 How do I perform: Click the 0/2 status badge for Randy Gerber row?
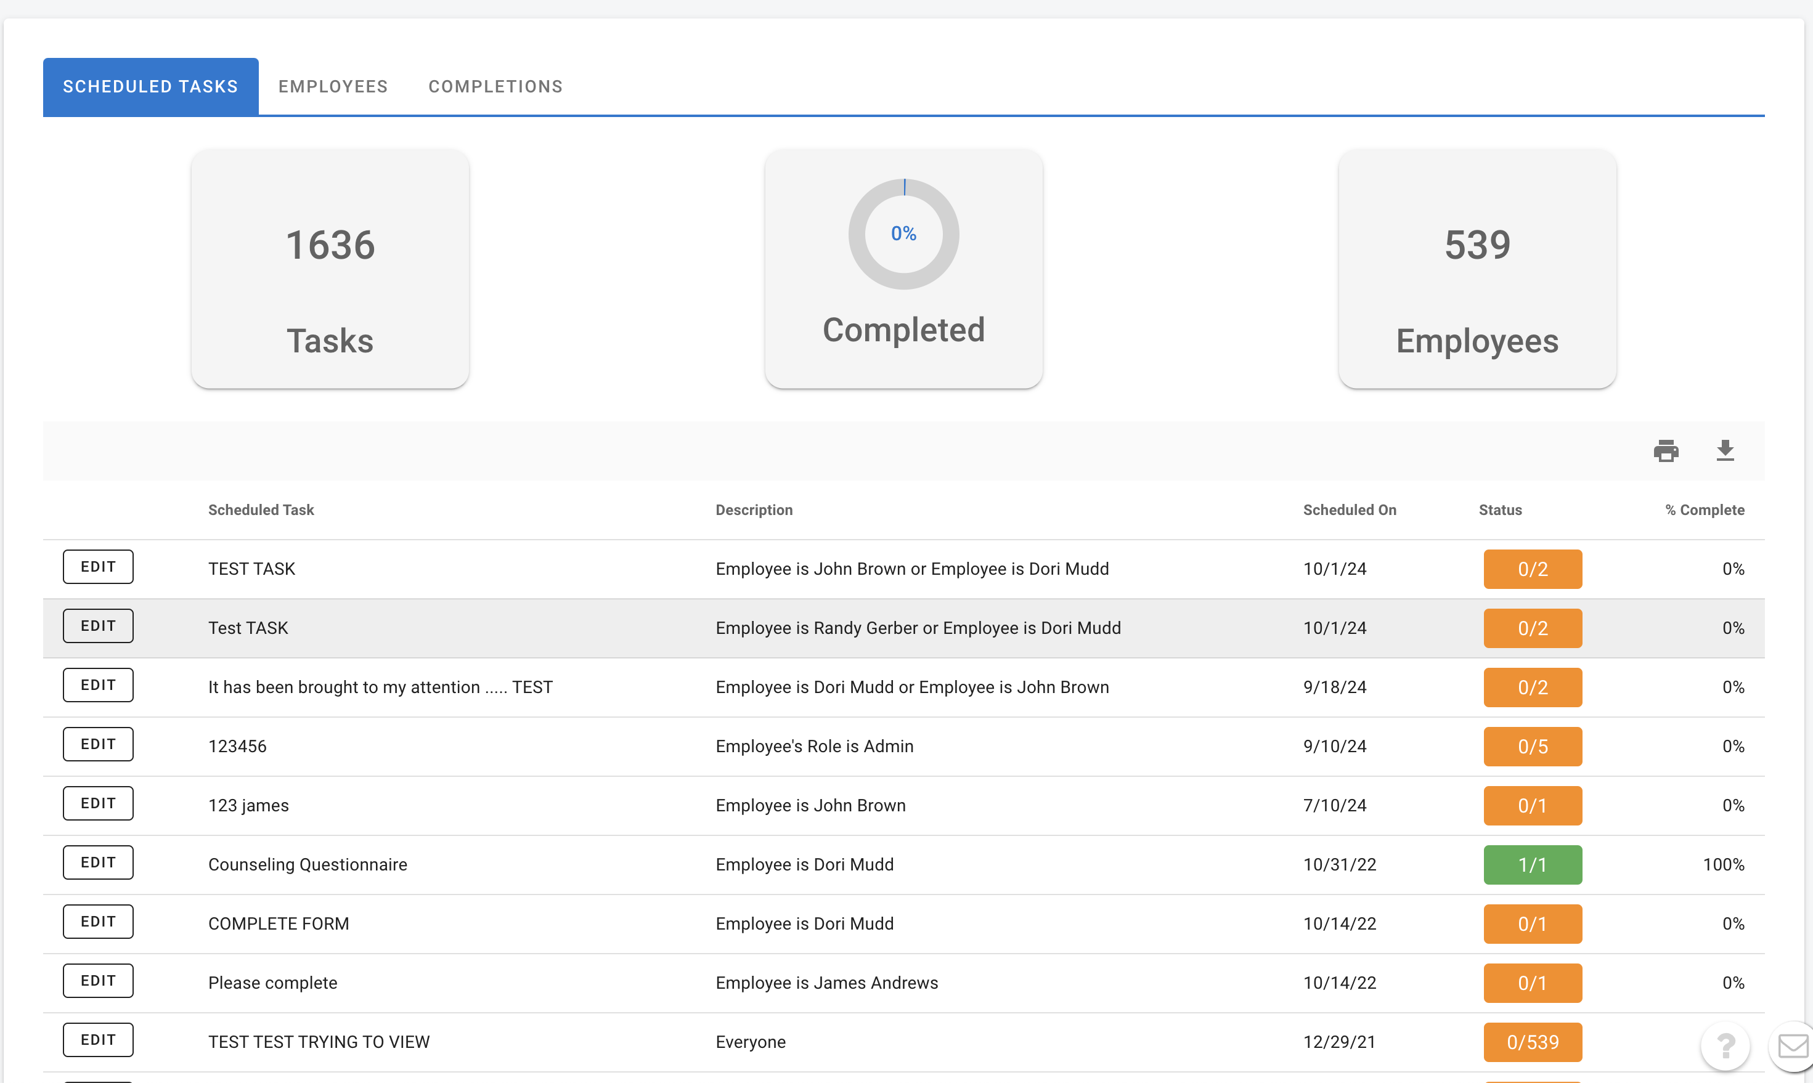[1533, 628]
